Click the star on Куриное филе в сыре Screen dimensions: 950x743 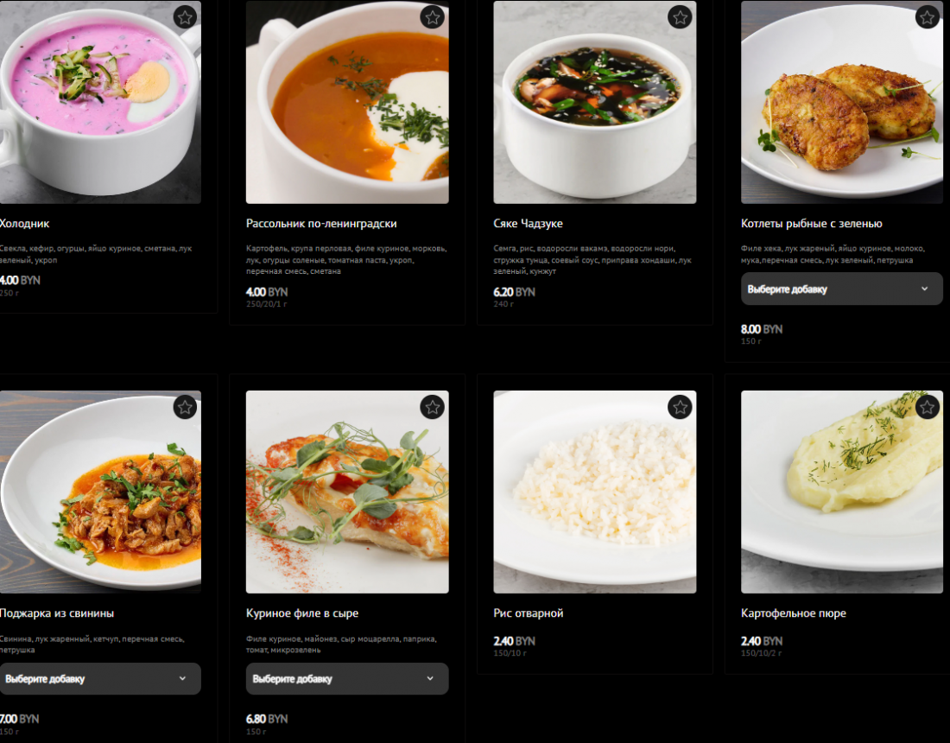point(433,407)
